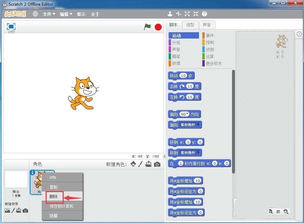Click the green flag to start
The height and width of the screenshot is (223, 304).
[x=147, y=27]
